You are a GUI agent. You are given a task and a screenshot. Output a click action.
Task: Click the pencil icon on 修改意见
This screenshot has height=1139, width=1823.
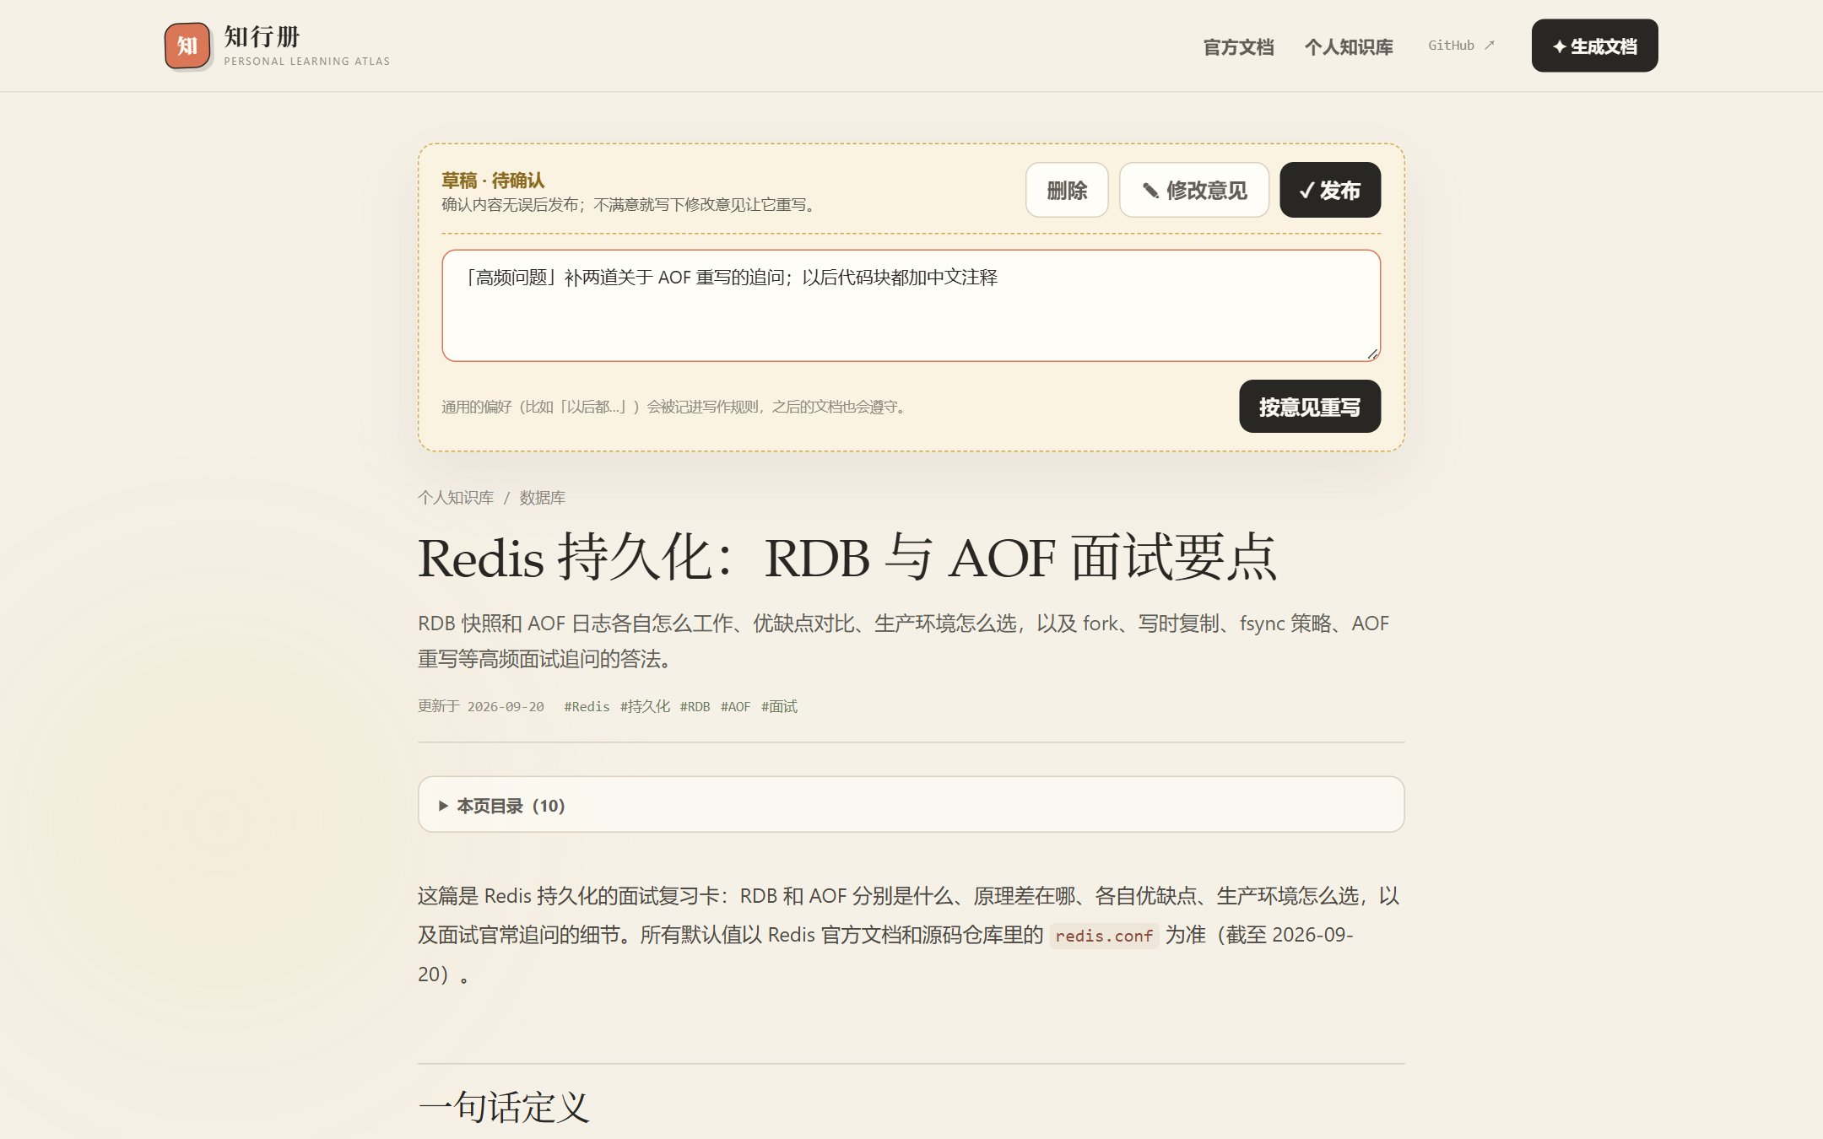(x=1150, y=191)
